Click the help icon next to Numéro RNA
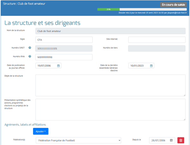Image resolution: width=190 pixels, height=145 pixels. point(30,57)
